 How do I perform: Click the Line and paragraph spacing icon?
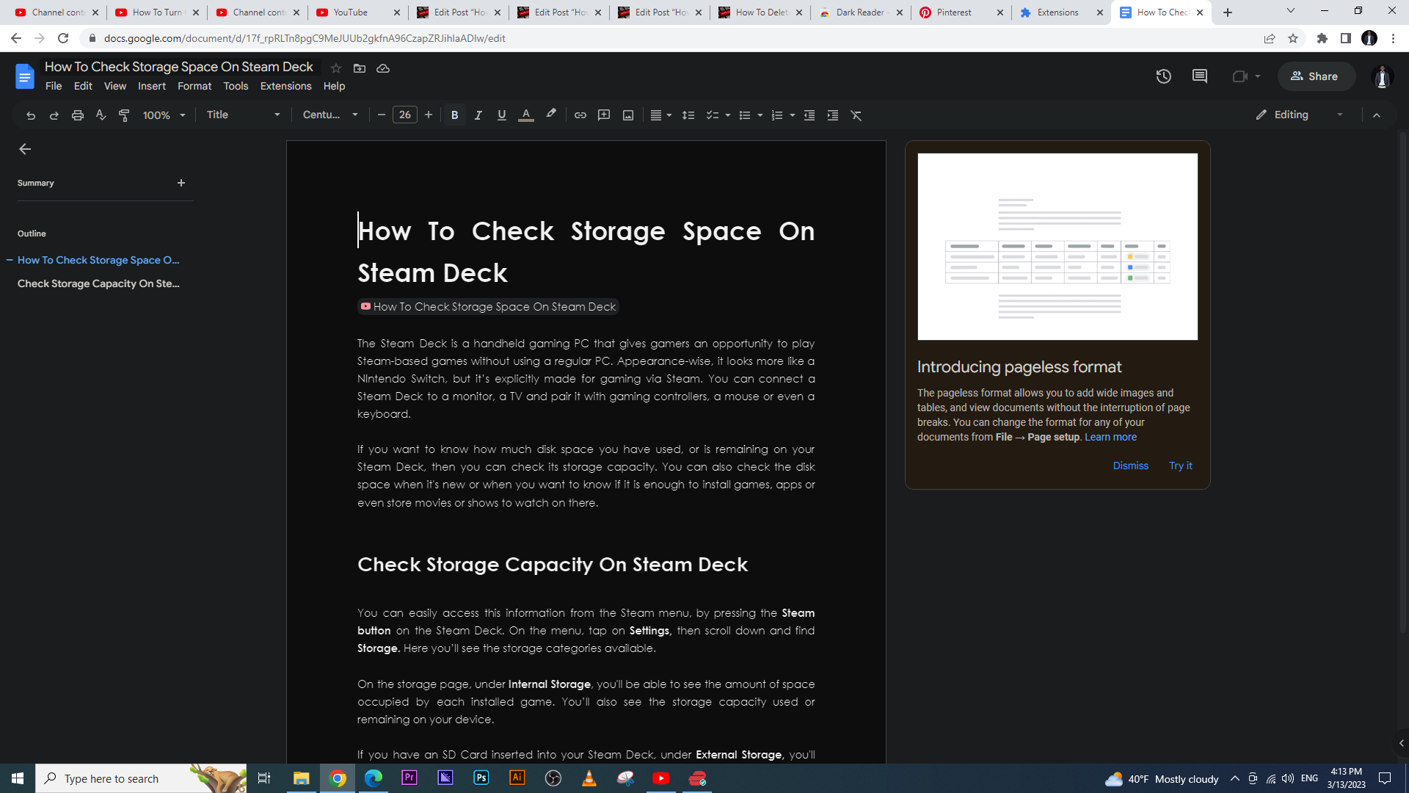(x=688, y=115)
